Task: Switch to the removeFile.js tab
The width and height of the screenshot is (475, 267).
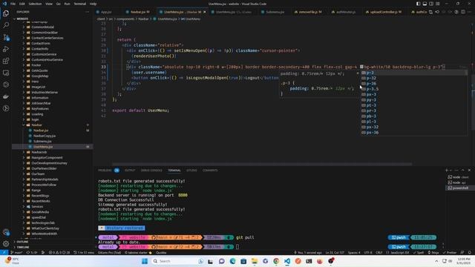Action: pos(308,12)
